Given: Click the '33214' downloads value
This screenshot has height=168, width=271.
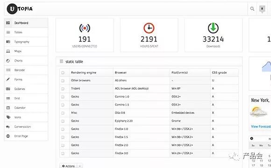Looking at the screenshot, I should click(213, 39).
